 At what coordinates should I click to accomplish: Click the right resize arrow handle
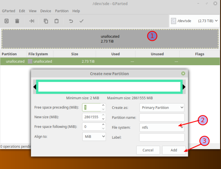(184, 87)
